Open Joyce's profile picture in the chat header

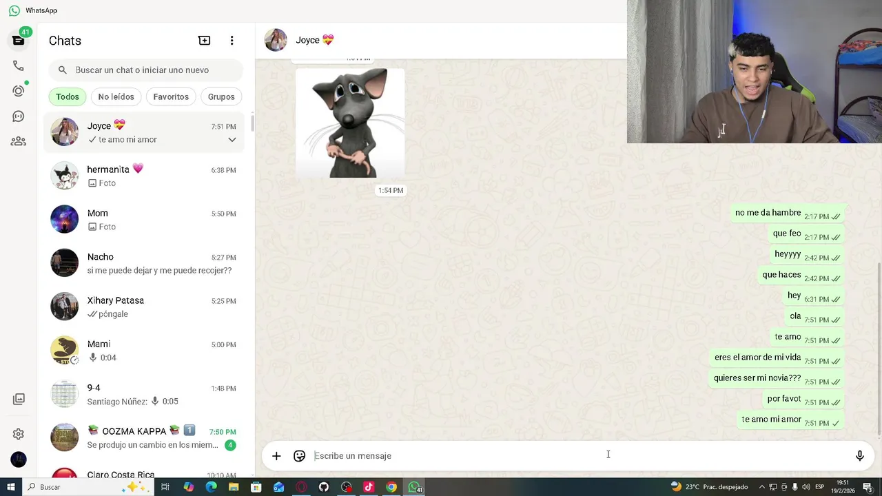276,40
